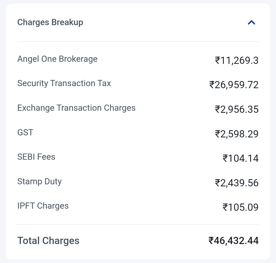The width and height of the screenshot is (276, 263).
Task: Select the GST row label
Action: tap(25, 132)
